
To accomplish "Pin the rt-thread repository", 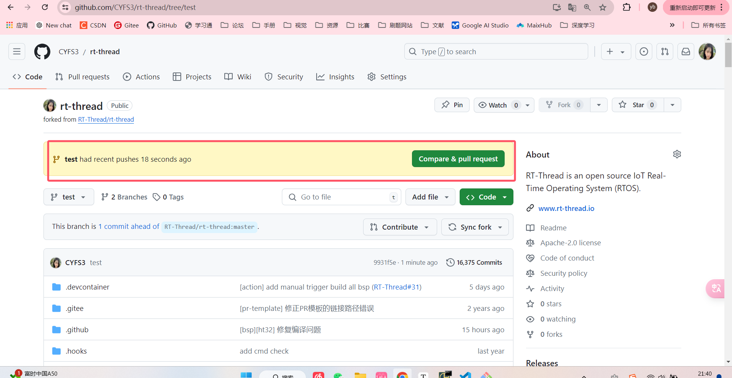I will pos(452,105).
